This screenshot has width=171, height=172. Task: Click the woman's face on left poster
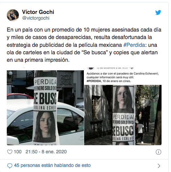click(x=45, y=126)
